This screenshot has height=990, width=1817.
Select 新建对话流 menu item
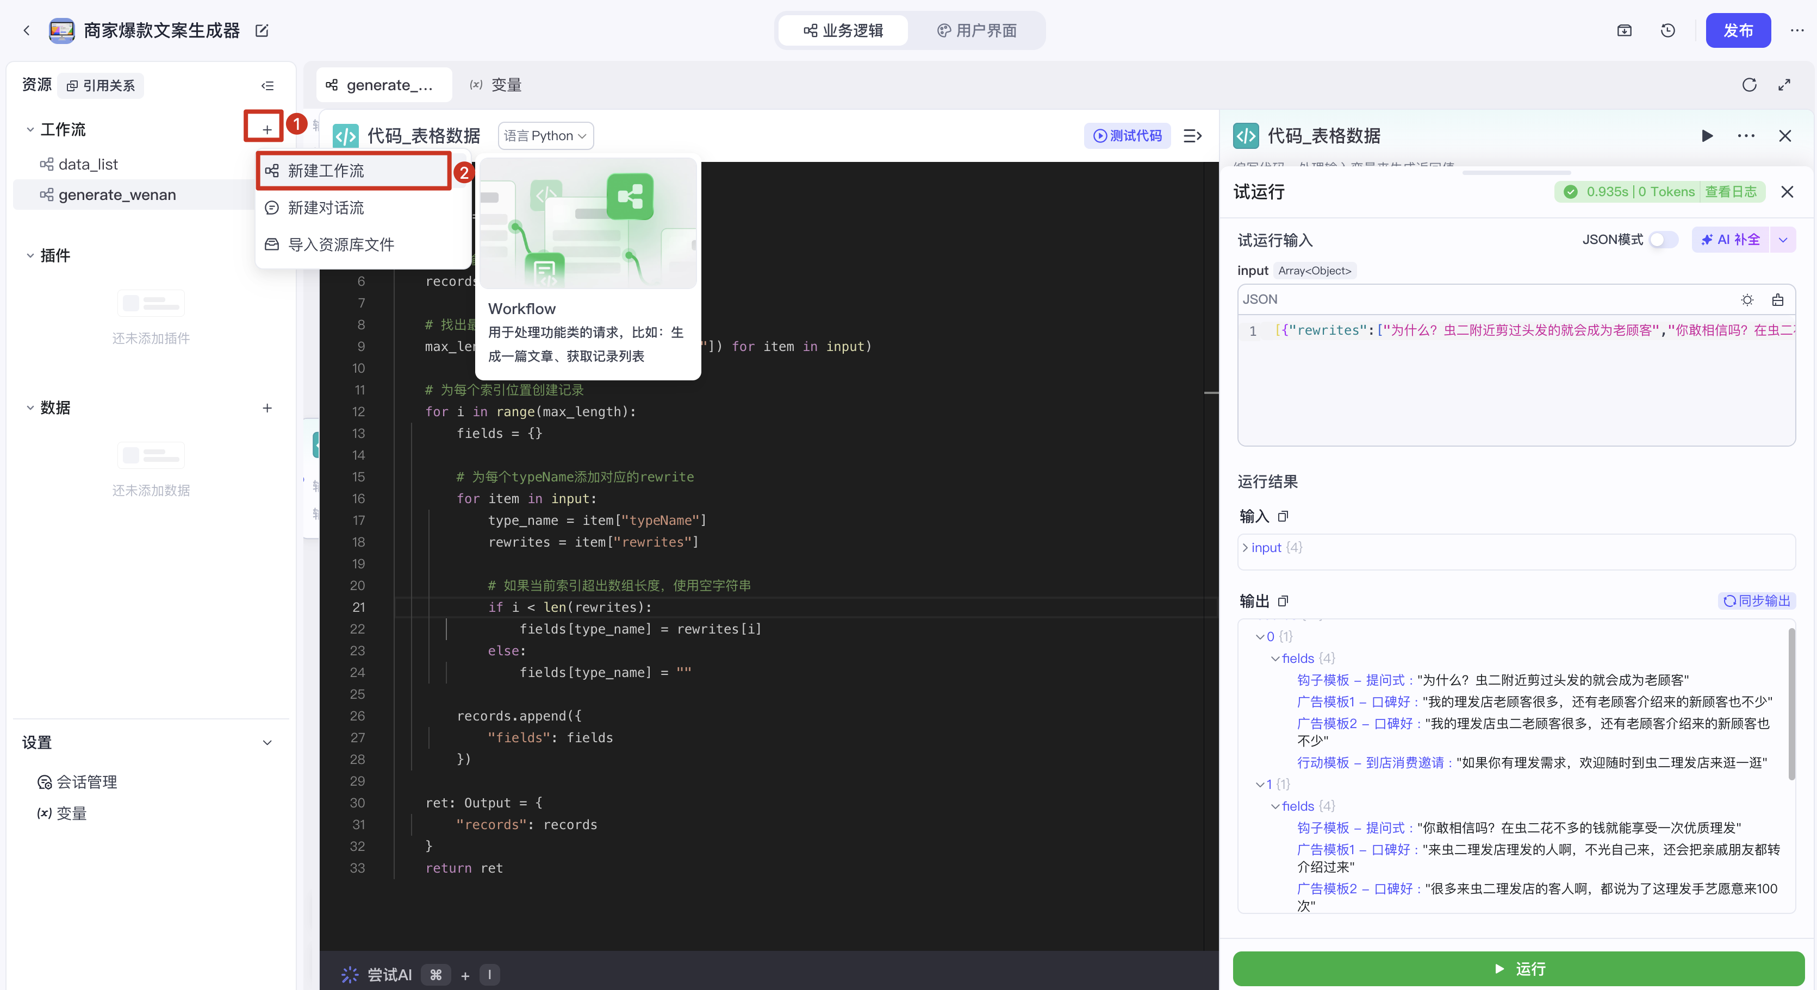click(x=325, y=208)
